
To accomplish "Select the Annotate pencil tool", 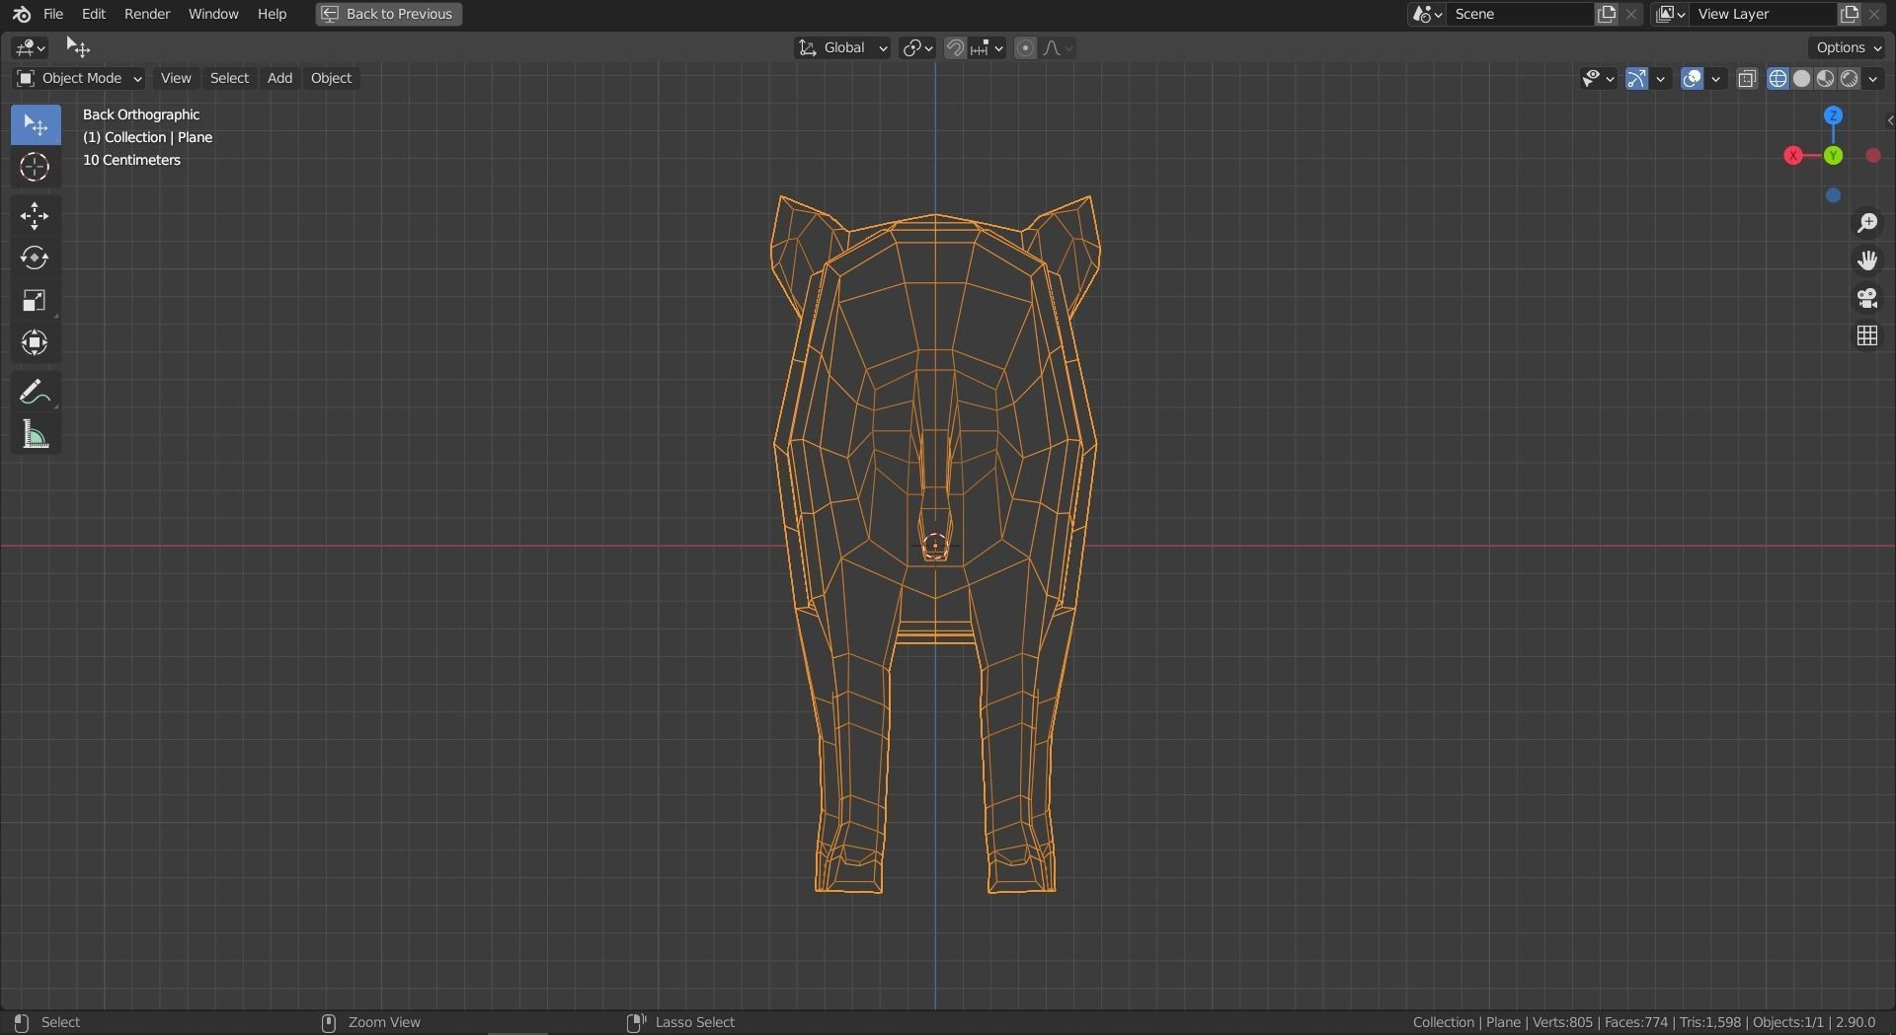I will click(x=36, y=393).
